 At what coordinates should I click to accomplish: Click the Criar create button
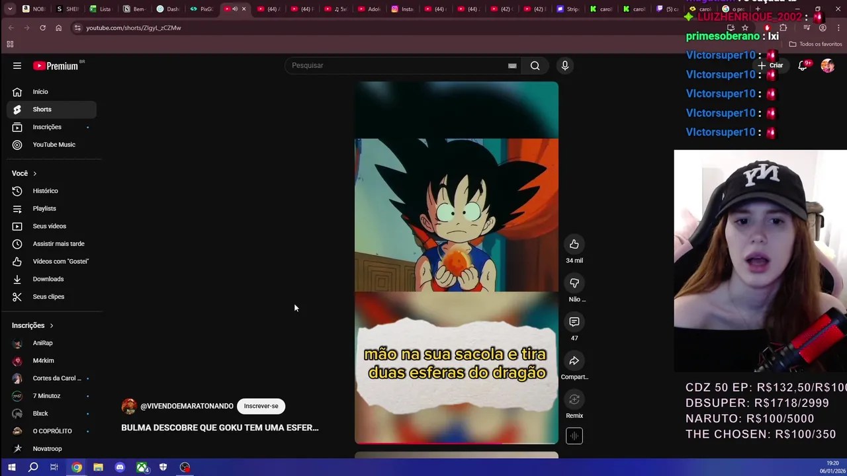(771, 65)
